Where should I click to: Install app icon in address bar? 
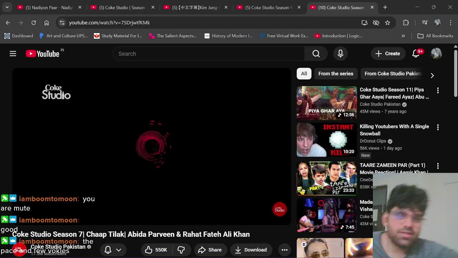pos(365,23)
